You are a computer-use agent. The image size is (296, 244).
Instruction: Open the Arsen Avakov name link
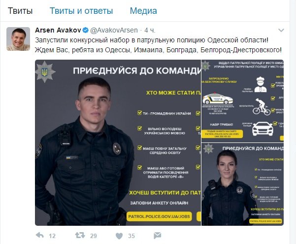(x=58, y=30)
